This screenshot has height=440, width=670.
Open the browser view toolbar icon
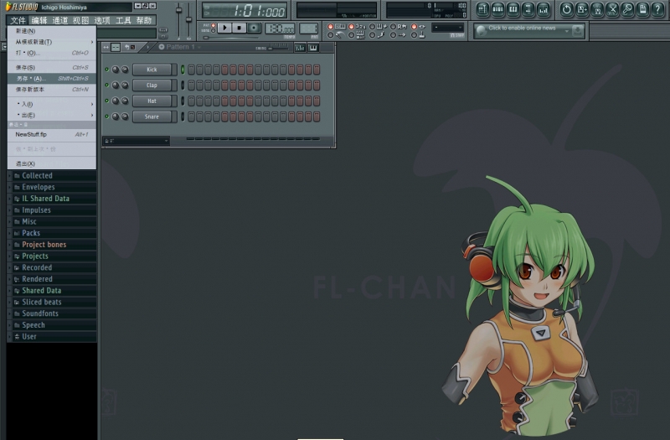pos(528,9)
